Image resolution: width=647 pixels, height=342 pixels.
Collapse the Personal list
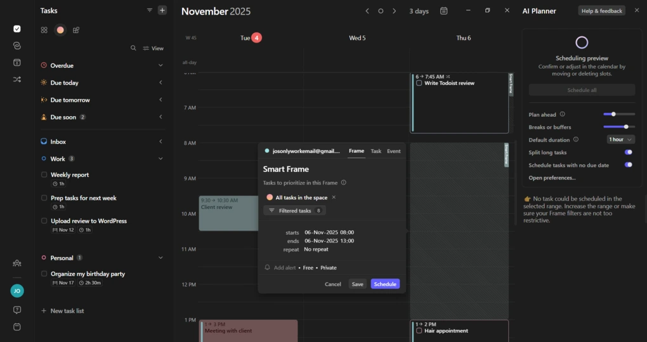160,258
